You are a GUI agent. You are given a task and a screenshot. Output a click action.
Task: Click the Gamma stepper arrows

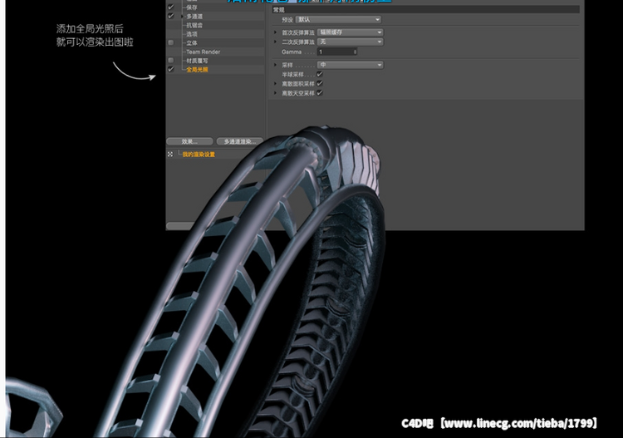click(x=355, y=52)
